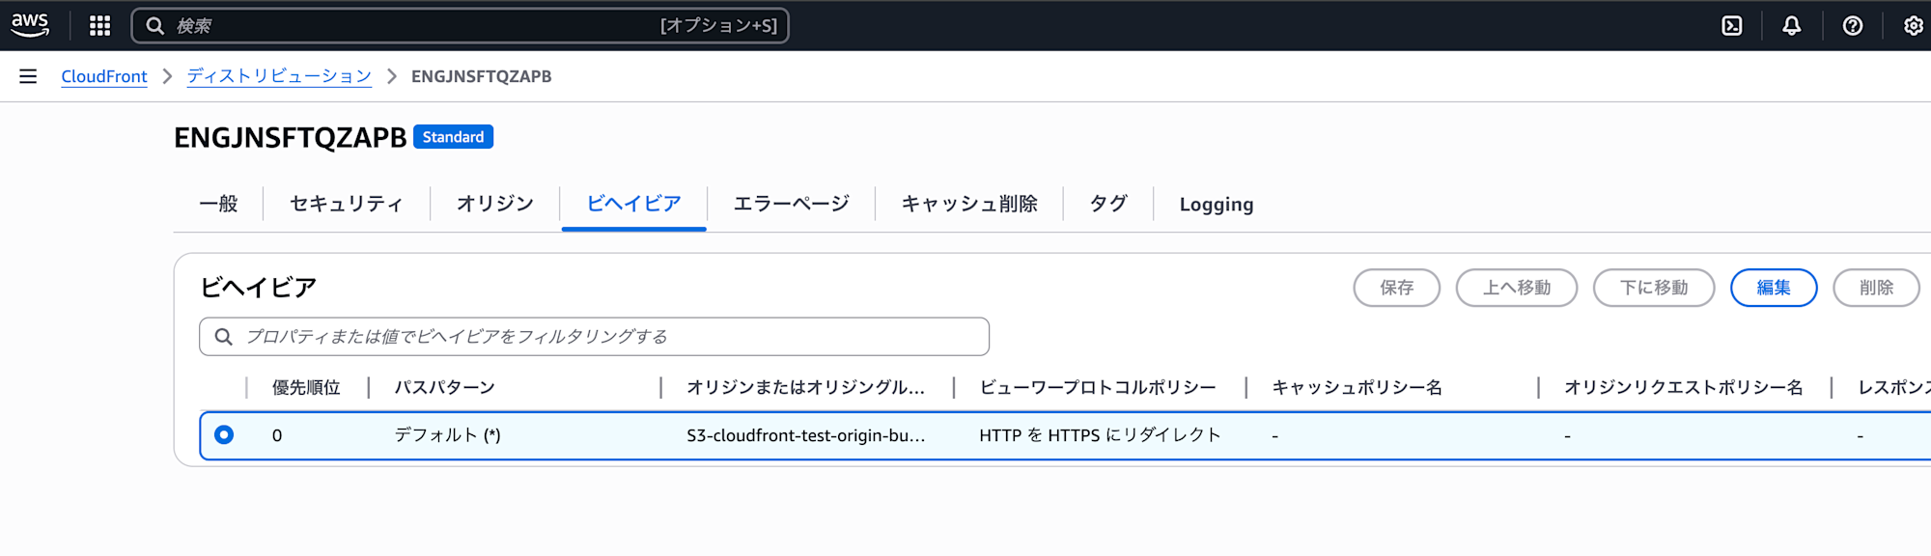Screen dimensions: 1931x556
Task: Open the settings gear icon
Action: point(1913,26)
